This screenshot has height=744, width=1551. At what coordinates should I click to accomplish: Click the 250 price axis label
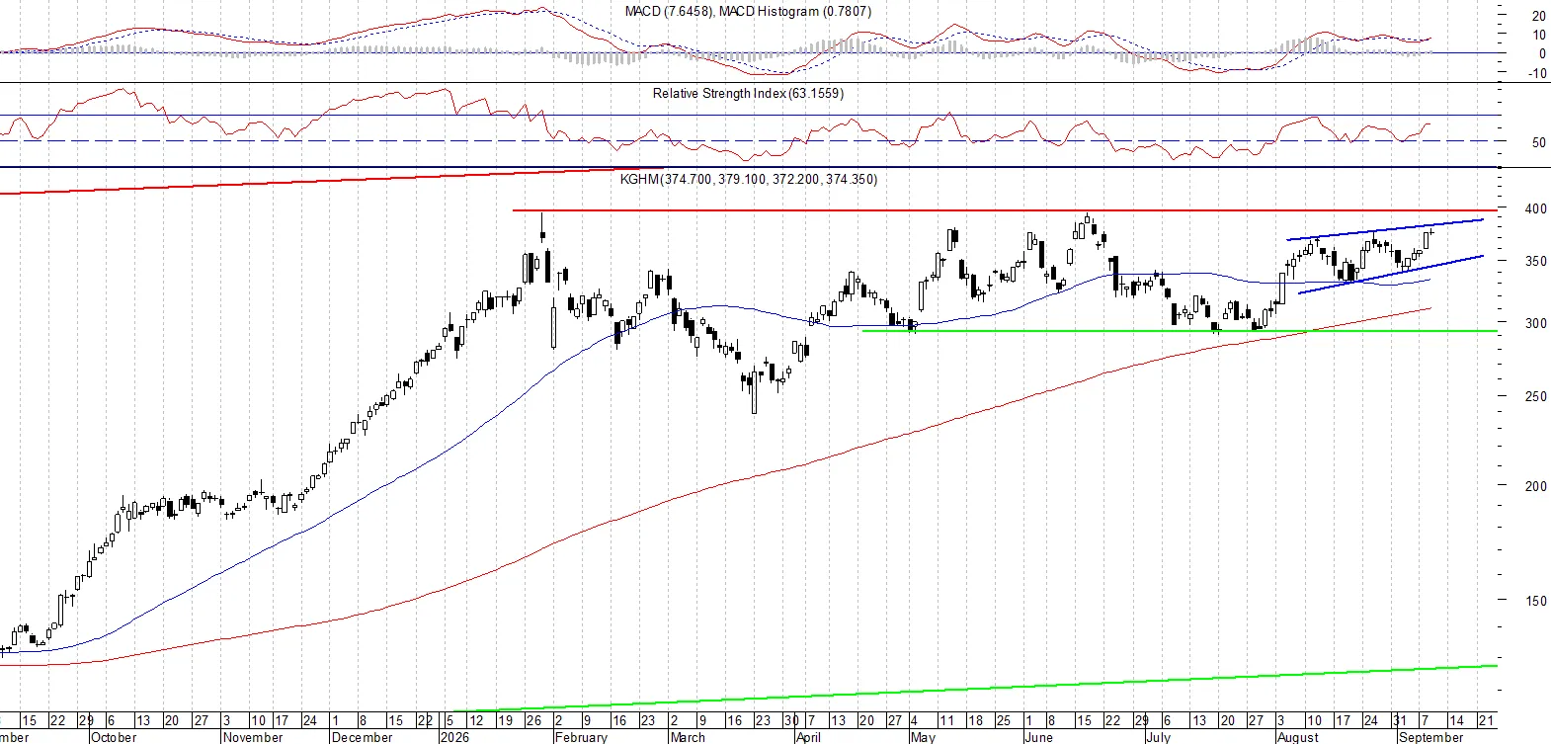tap(1536, 396)
